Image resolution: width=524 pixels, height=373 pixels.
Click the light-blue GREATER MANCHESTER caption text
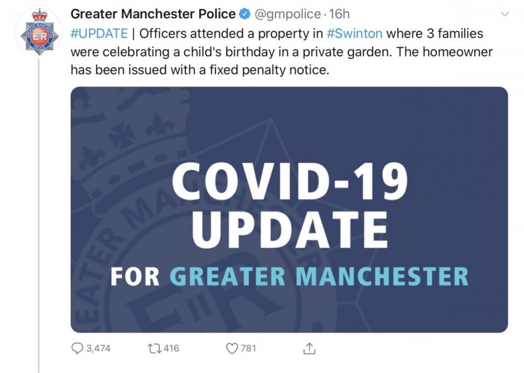[x=319, y=276]
